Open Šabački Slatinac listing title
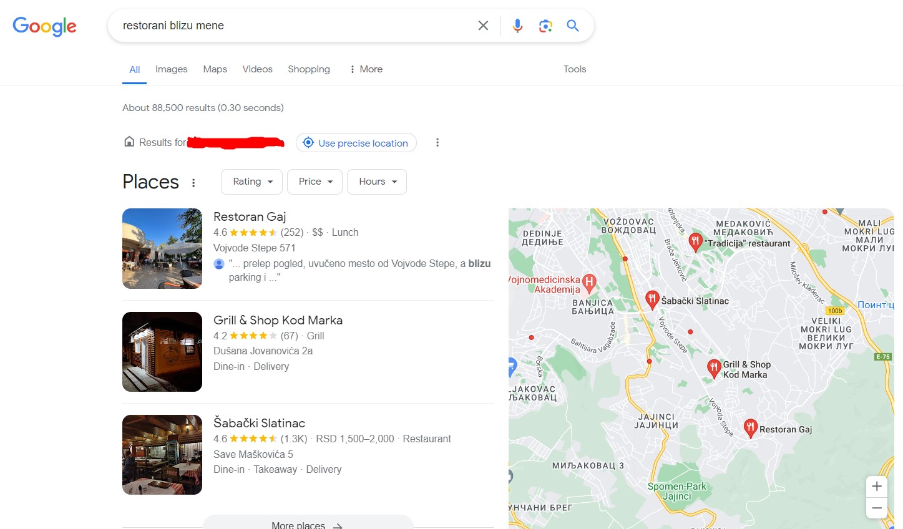Screen dimensions: 903x529 tap(259, 423)
